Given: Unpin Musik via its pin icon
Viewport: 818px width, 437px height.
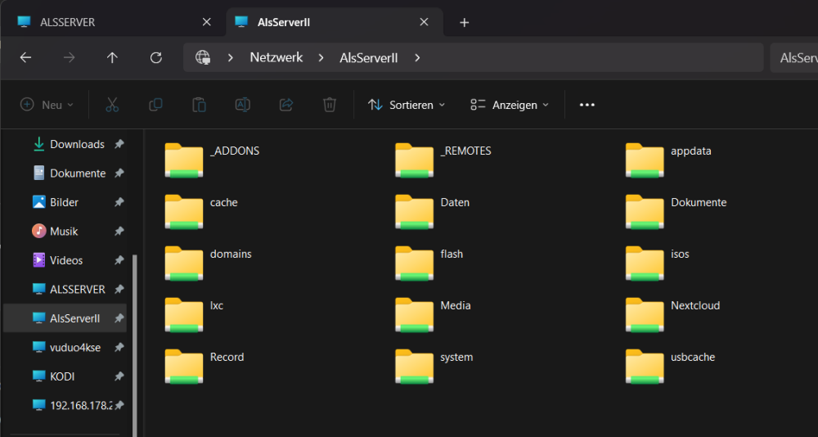Looking at the screenshot, I should 119,231.
